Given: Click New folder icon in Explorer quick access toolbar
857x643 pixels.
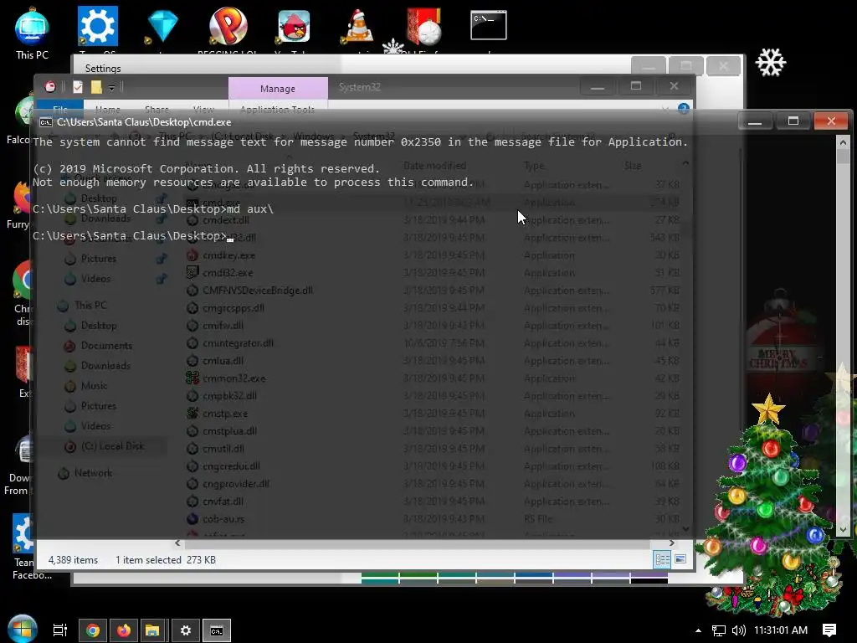Looking at the screenshot, I should [96, 86].
